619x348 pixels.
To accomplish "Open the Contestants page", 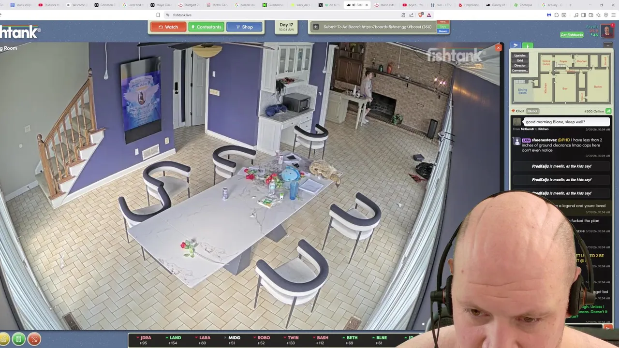I will (x=206, y=27).
